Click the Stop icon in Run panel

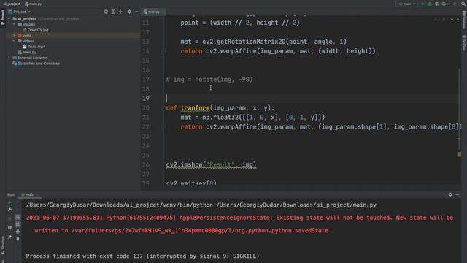click(9, 218)
